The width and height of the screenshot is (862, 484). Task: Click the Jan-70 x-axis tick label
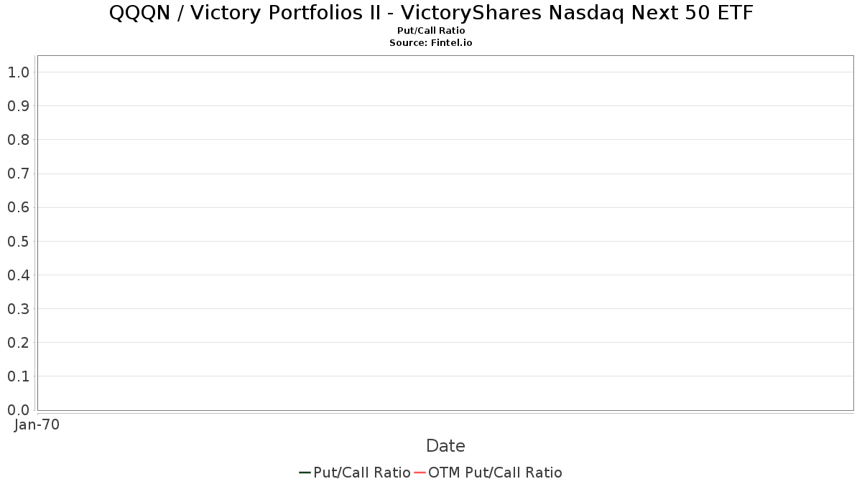pos(37,424)
